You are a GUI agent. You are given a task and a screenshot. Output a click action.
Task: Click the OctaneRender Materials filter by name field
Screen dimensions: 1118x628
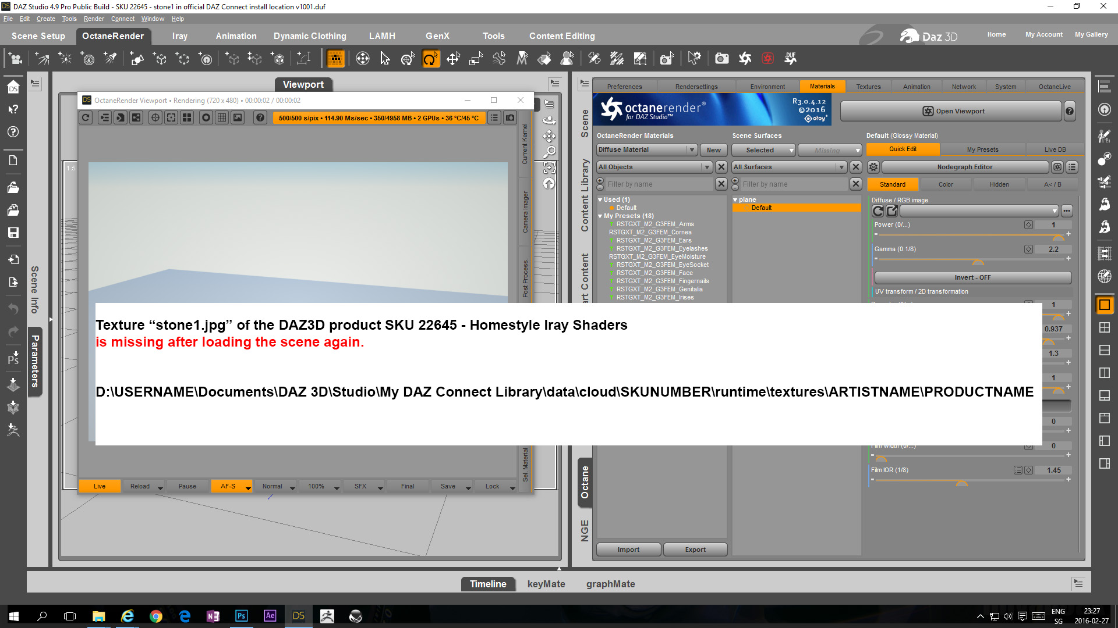[x=659, y=184]
